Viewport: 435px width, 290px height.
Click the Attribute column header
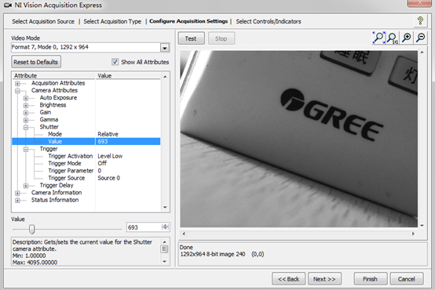coord(53,75)
